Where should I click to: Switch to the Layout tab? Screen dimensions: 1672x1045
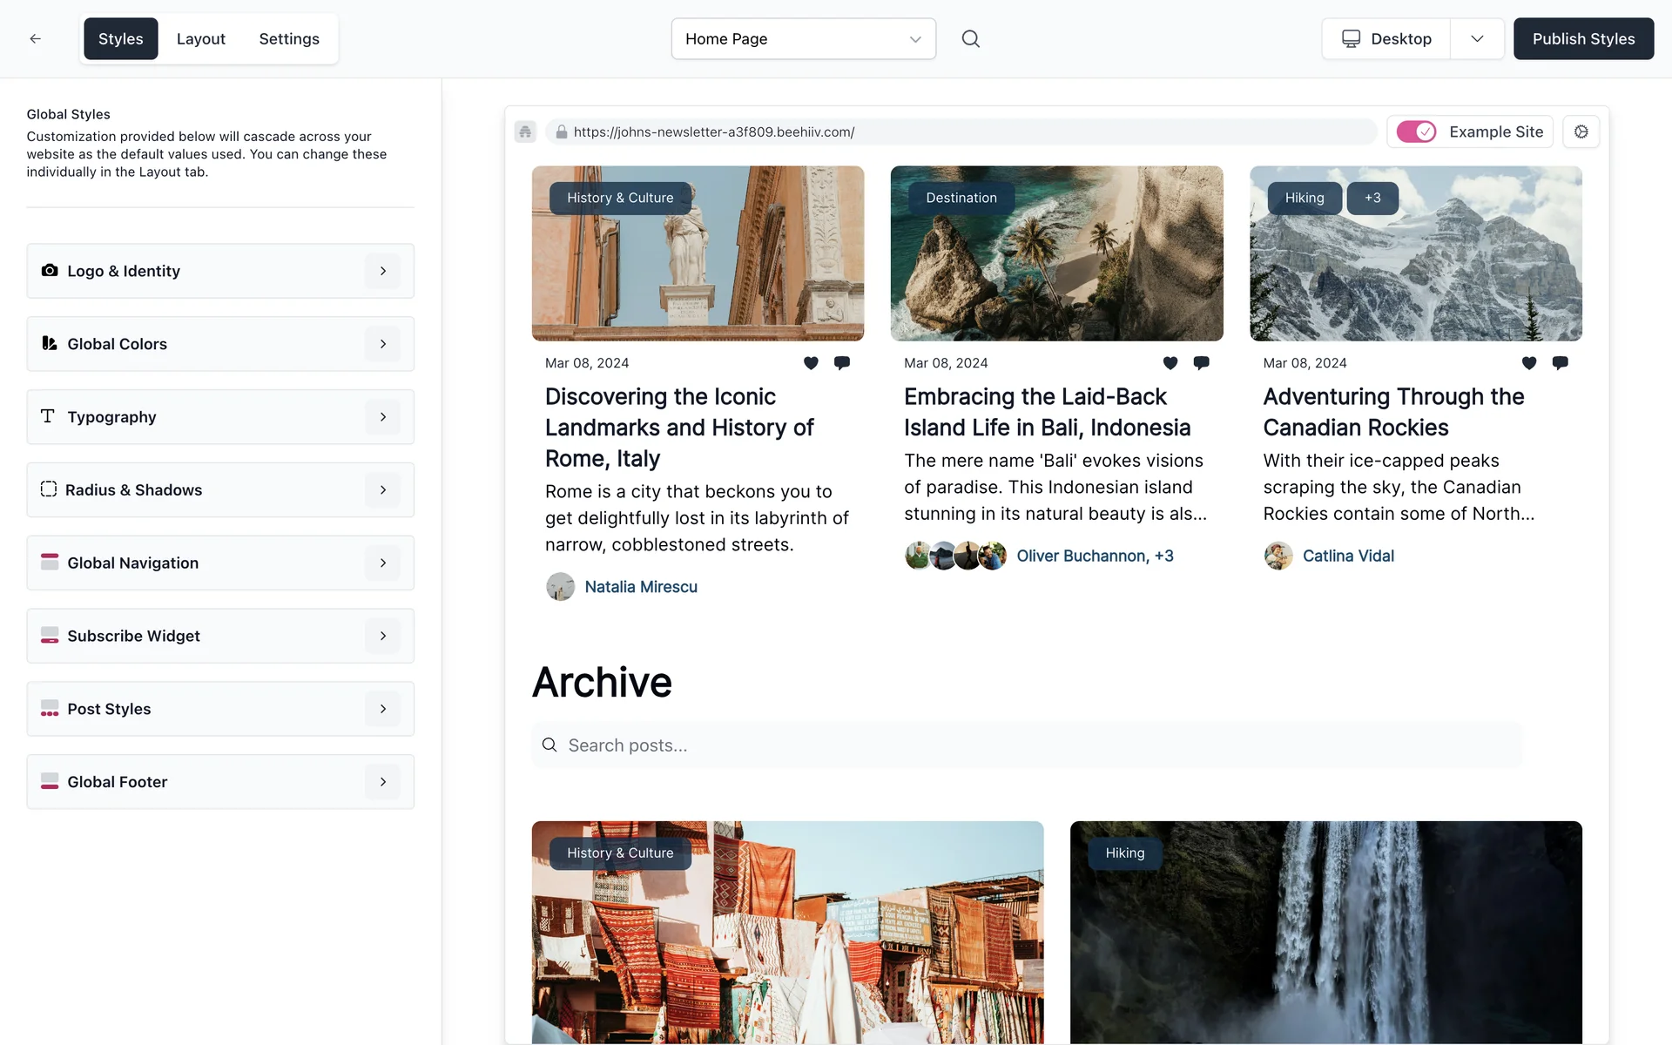[x=200, y=38]
